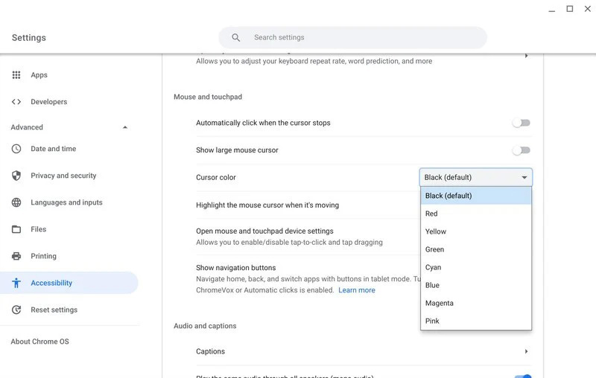The image size is (596, 378).
Task: Click the Accessibility person icon
Action: [x=16, y=283]
